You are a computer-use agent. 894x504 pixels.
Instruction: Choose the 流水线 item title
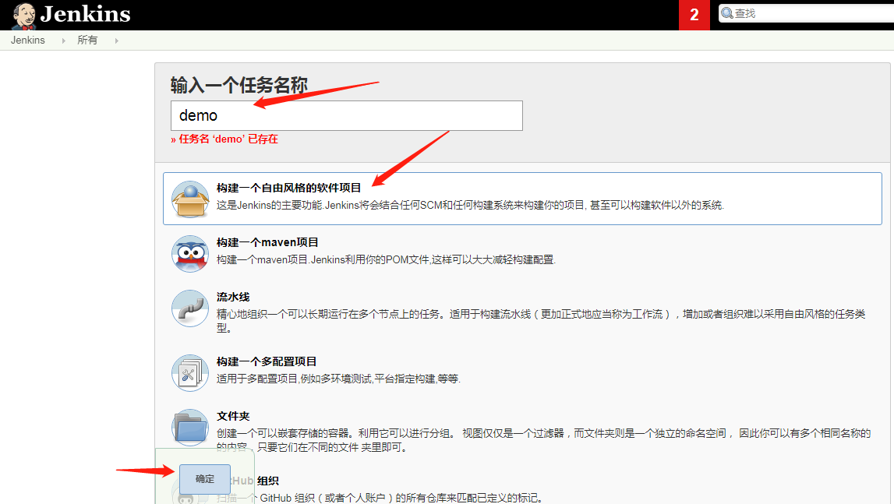233,297
